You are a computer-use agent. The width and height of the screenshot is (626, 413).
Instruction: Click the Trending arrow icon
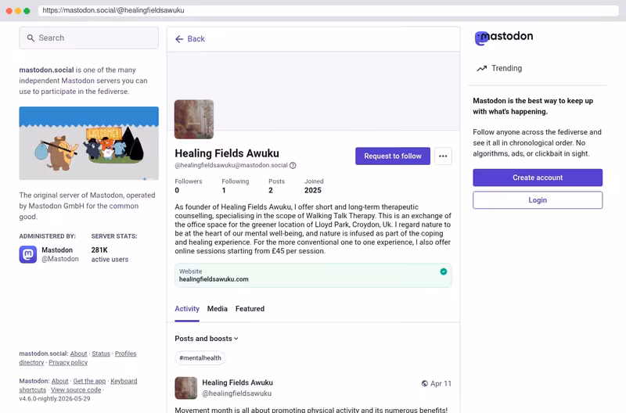tap(482, 68)
